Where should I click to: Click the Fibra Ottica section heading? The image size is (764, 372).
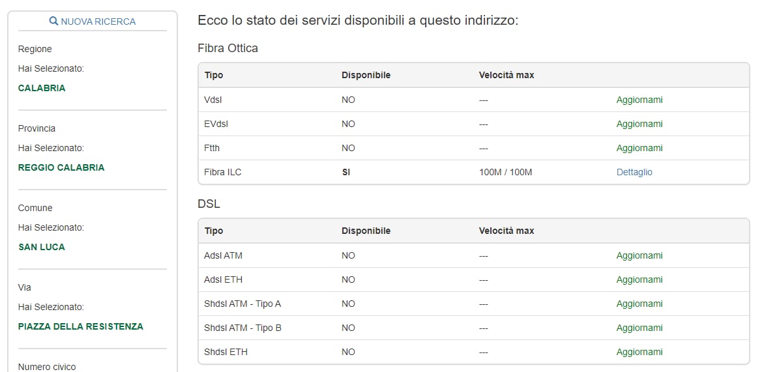(x=228, y=48)
